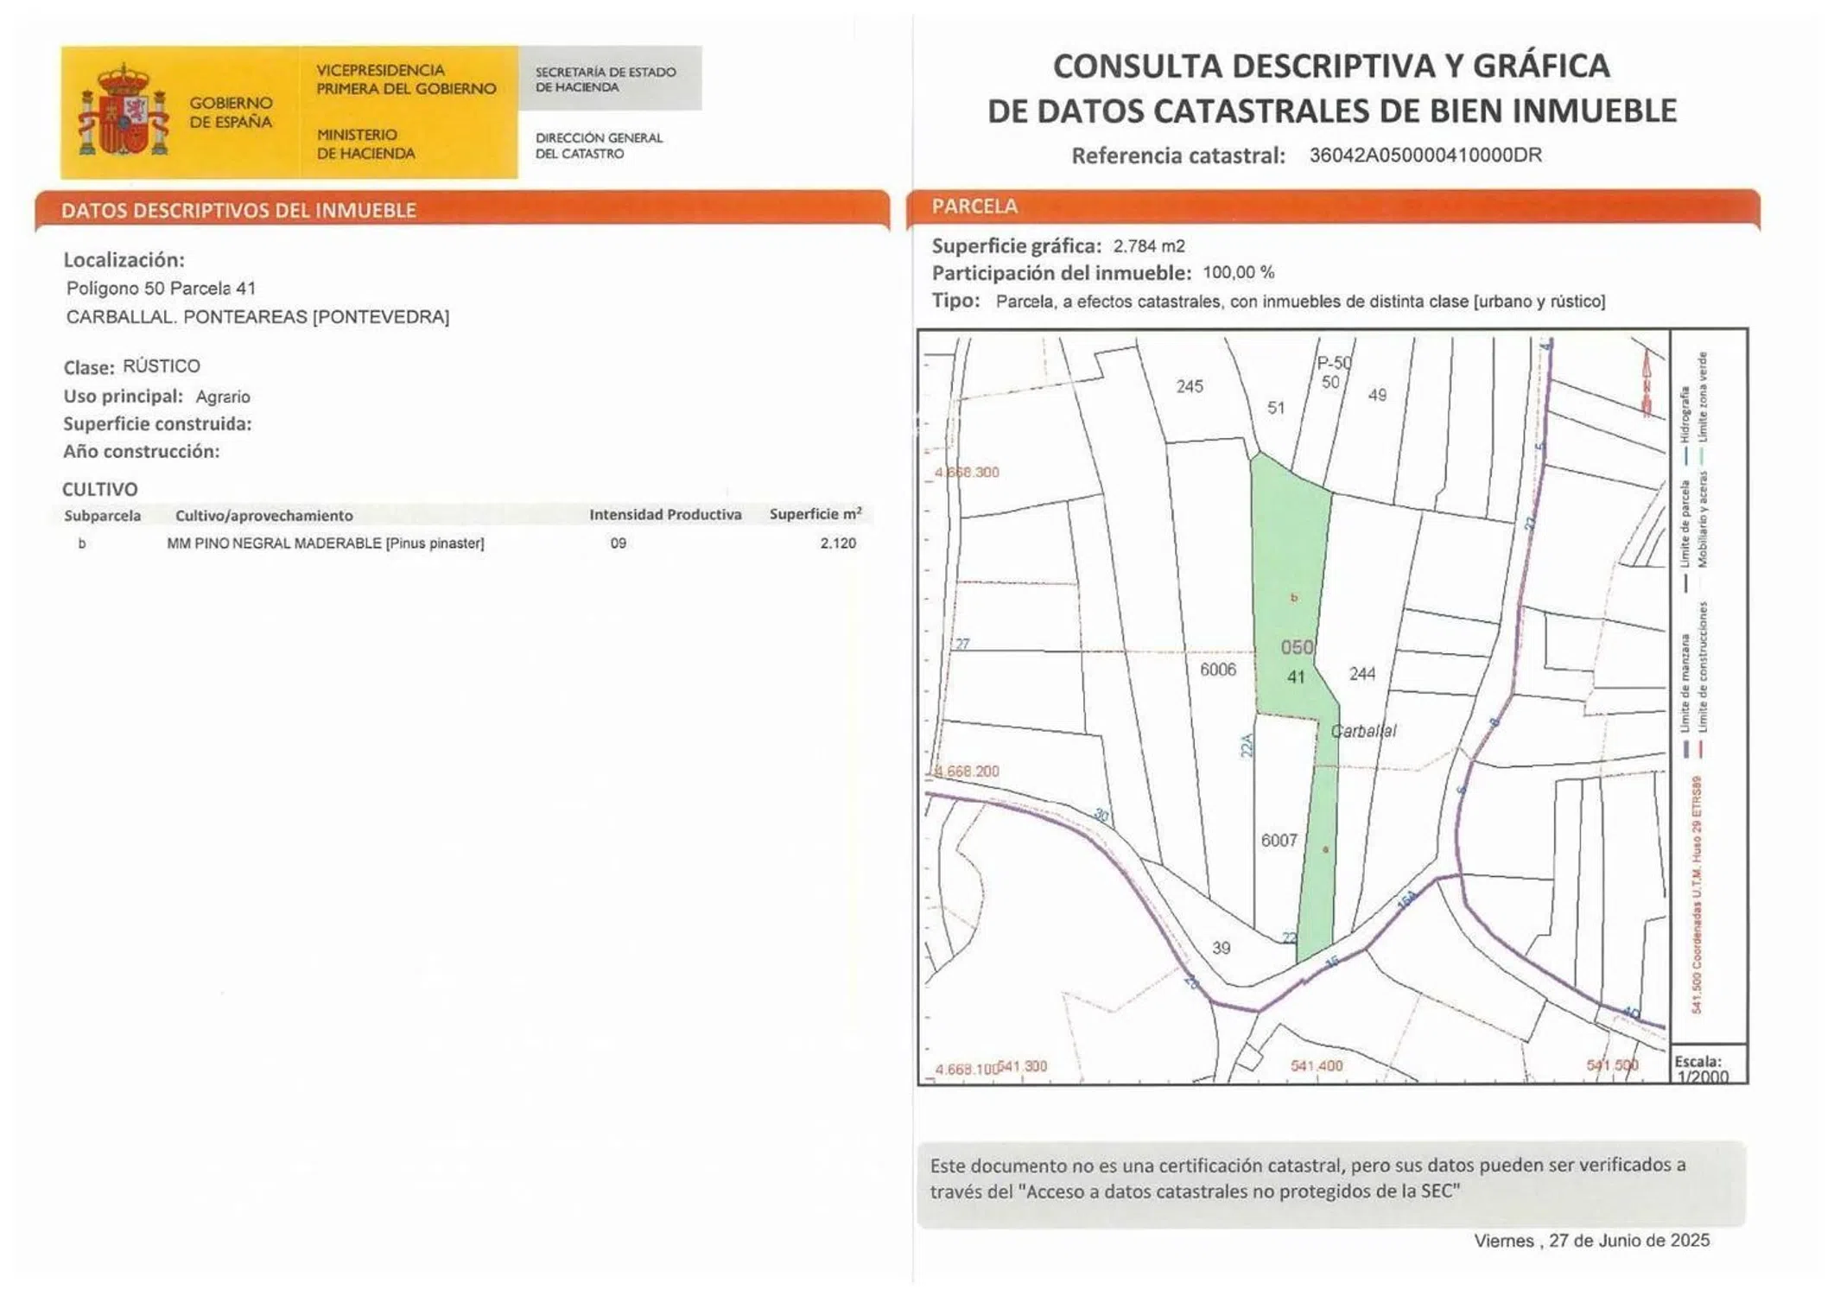Click the parcel number 244 on the map
1834x1296 pixels.
tap(1361, 674)
